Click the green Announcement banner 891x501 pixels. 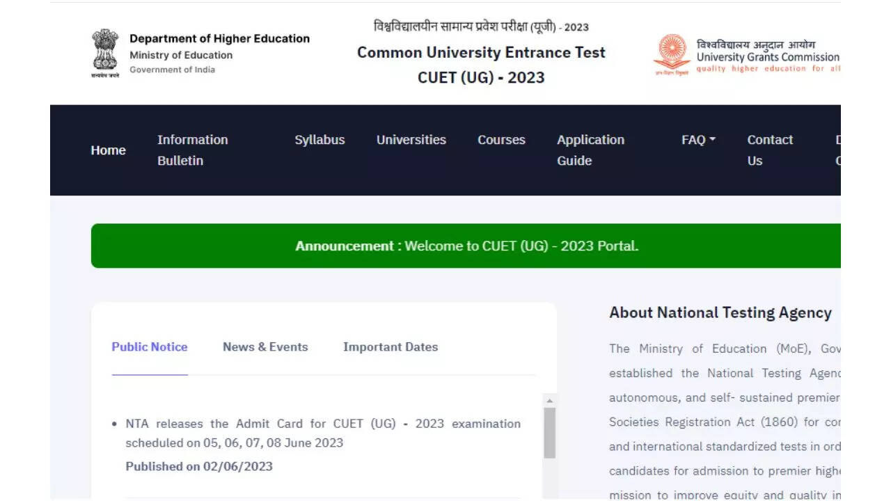(466, 246)
